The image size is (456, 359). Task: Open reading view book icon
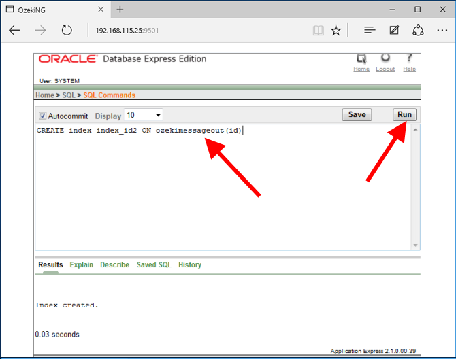[x=318, y=30]
